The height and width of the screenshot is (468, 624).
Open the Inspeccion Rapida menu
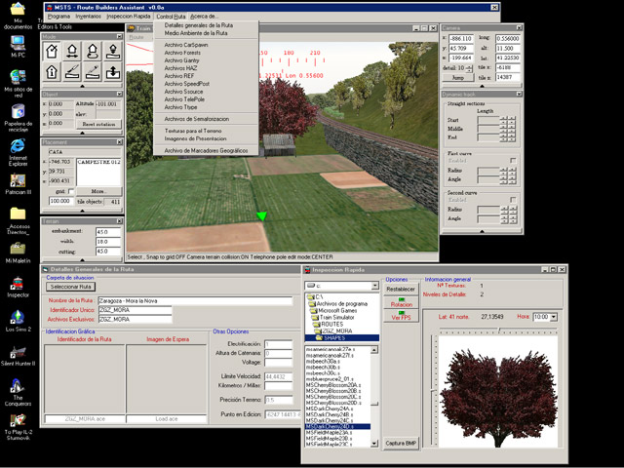pos(128,17)
